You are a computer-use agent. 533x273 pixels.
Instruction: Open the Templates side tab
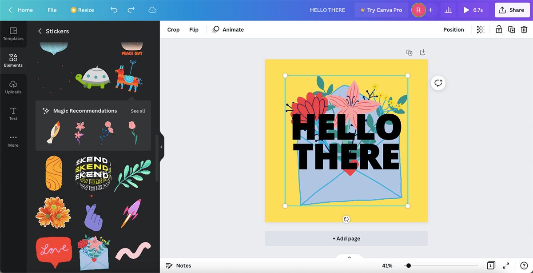[x=13, y=34]
